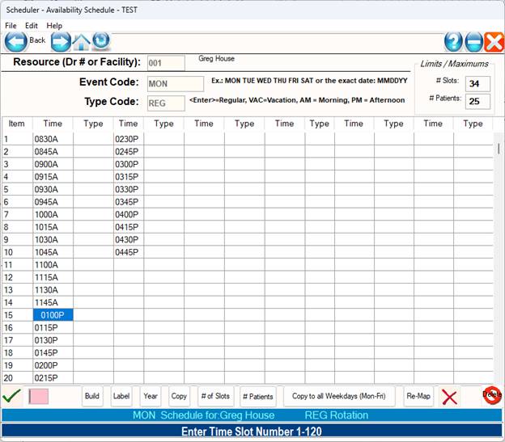This screenshot has width=505, height=442.
Task: Open the Help menu
Action: (54, 26)
